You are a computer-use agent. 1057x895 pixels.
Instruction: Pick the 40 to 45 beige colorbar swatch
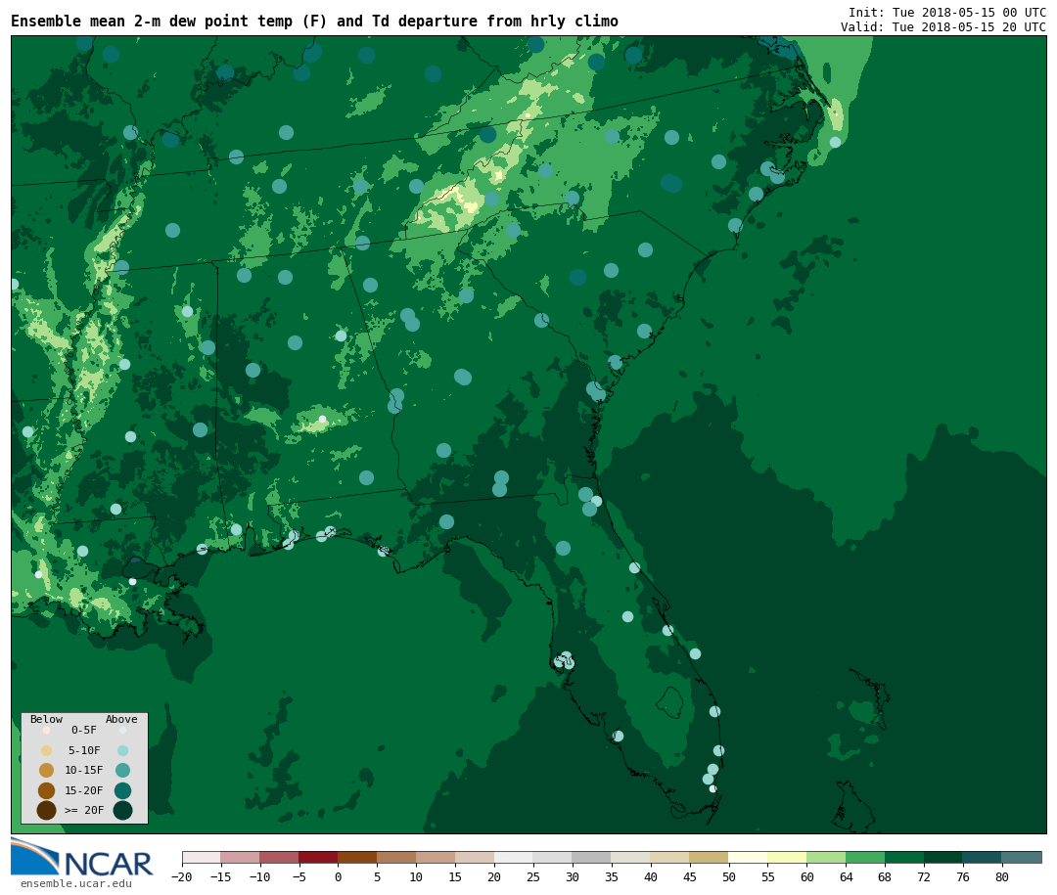pyautogui.click(x=670, y=857)
